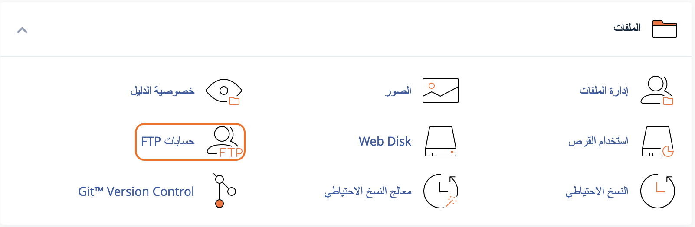Open the Git™ Version Control text link
Image resolution: width=695 pixels, height=227 pixels.
tap(136, 191)
